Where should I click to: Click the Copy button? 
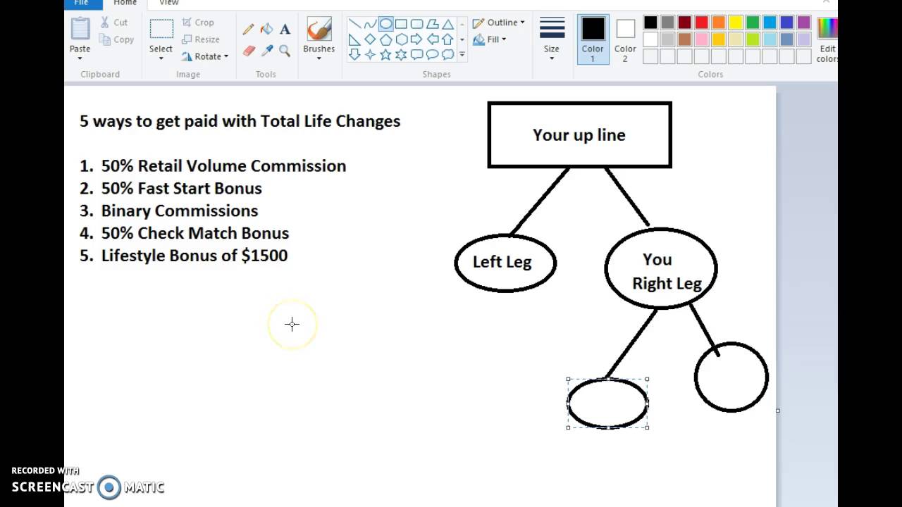(x=116, y=39)
